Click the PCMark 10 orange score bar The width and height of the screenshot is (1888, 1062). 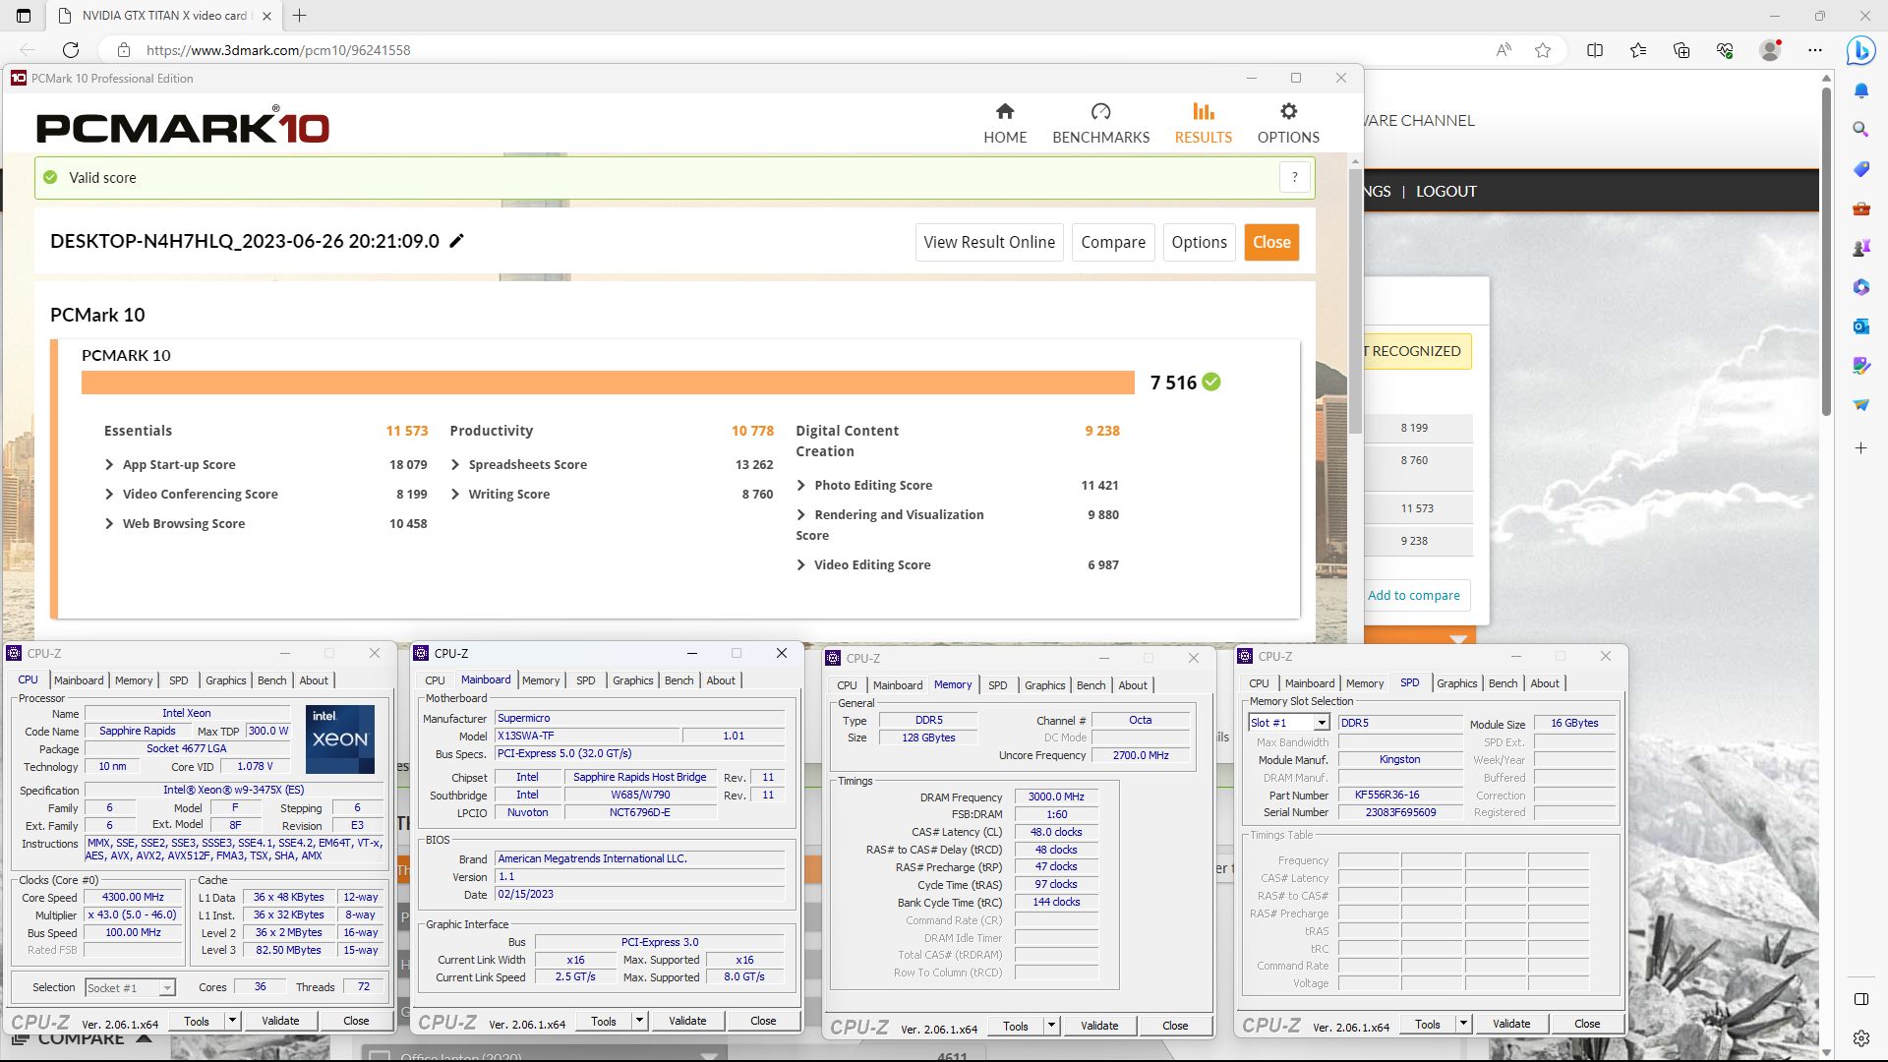click(608, 383)
